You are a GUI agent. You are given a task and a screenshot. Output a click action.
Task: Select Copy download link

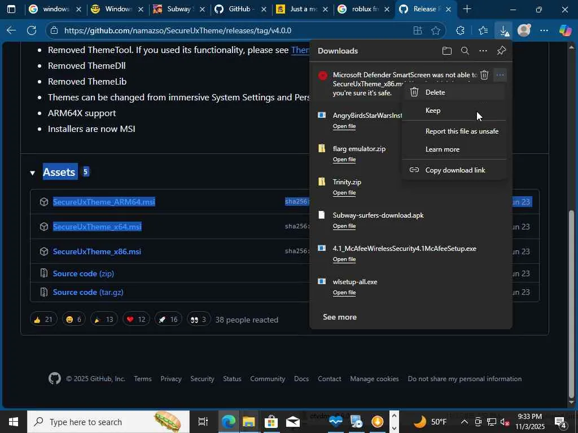[454, 170]
